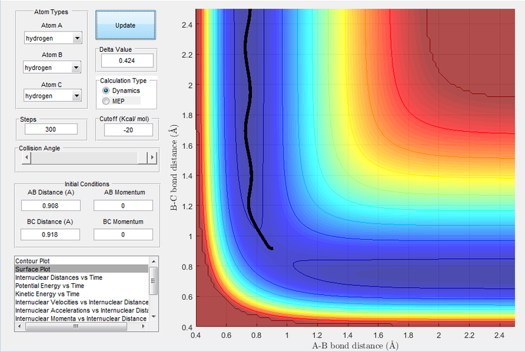Click the BC Momentum input field
This screenshot has height=352, width=525.
coord(123,235)
